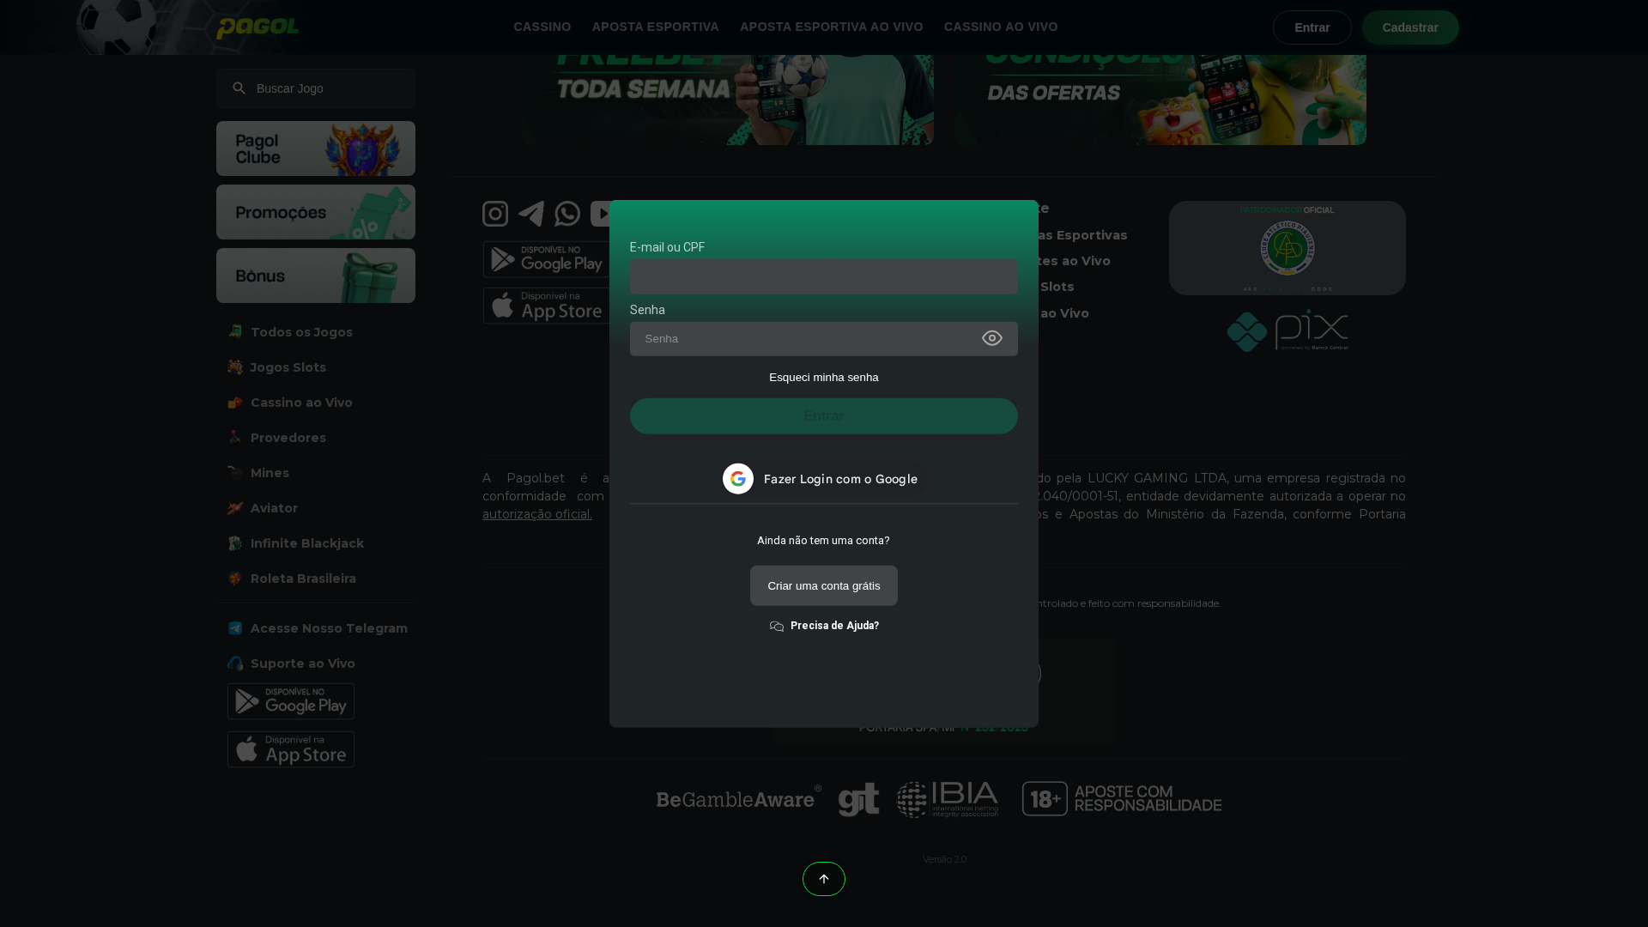
Task: Click sidebar Google Play badge
Action: (x=291, y=701)
